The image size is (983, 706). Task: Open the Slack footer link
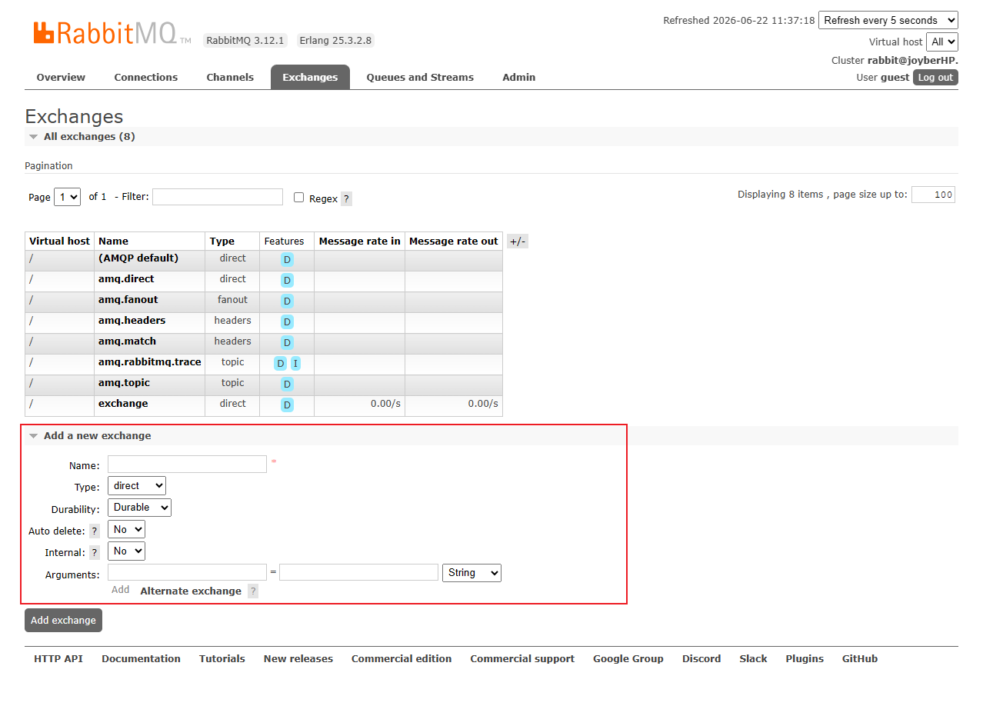pyautogui.click(x=753, y=658)
